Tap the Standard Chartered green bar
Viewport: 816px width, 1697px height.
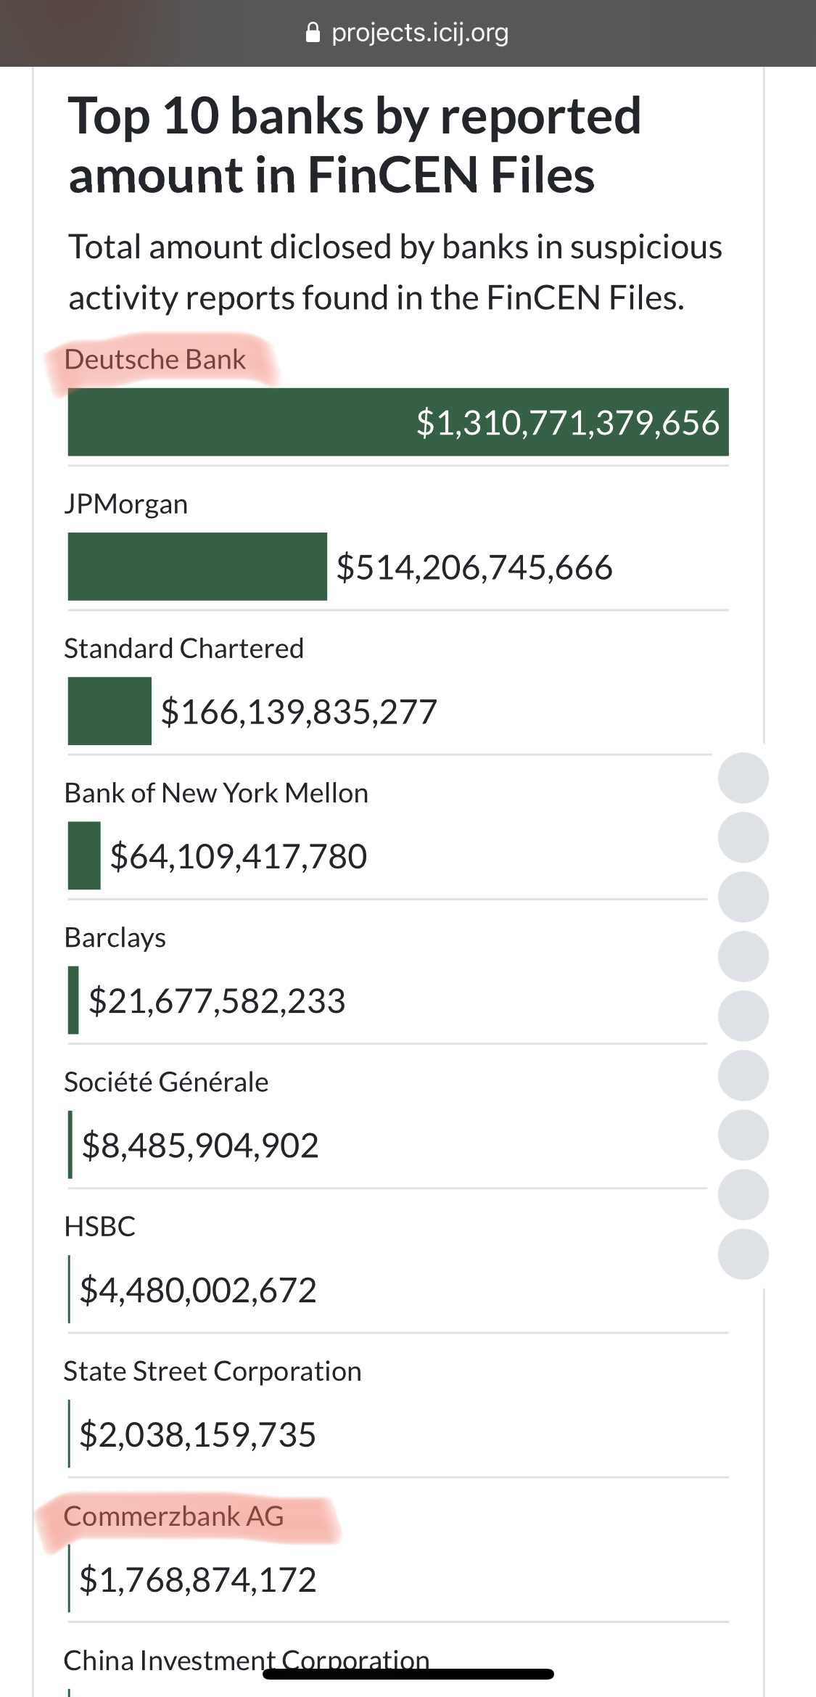(x=110, y=711)
